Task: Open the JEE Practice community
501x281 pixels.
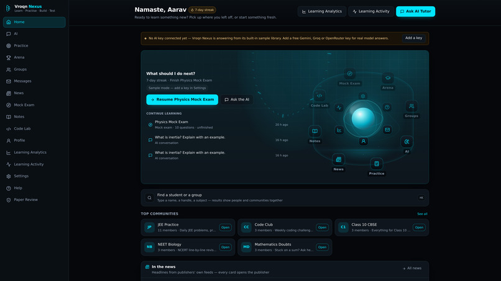Action: 225,228
